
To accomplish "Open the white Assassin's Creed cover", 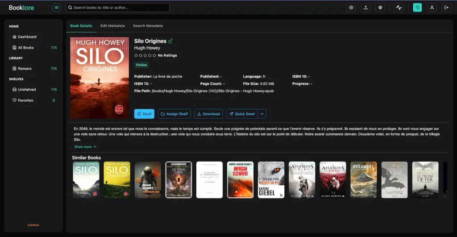I will [302, 180].
